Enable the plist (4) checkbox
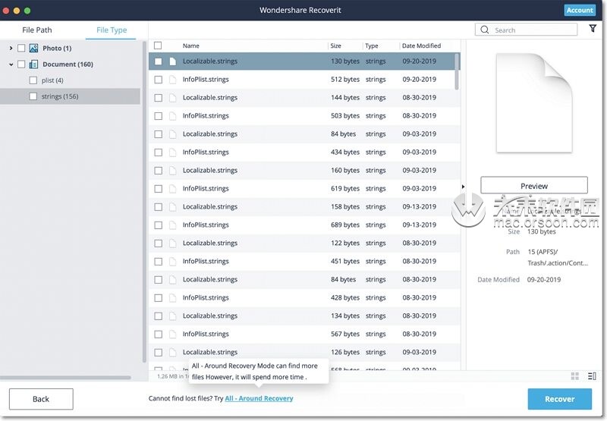607x421 pixels. [x=33, y=80]
